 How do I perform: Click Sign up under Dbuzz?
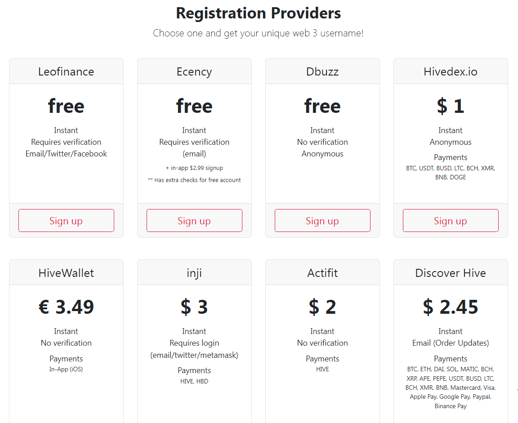tap(322, 221)
